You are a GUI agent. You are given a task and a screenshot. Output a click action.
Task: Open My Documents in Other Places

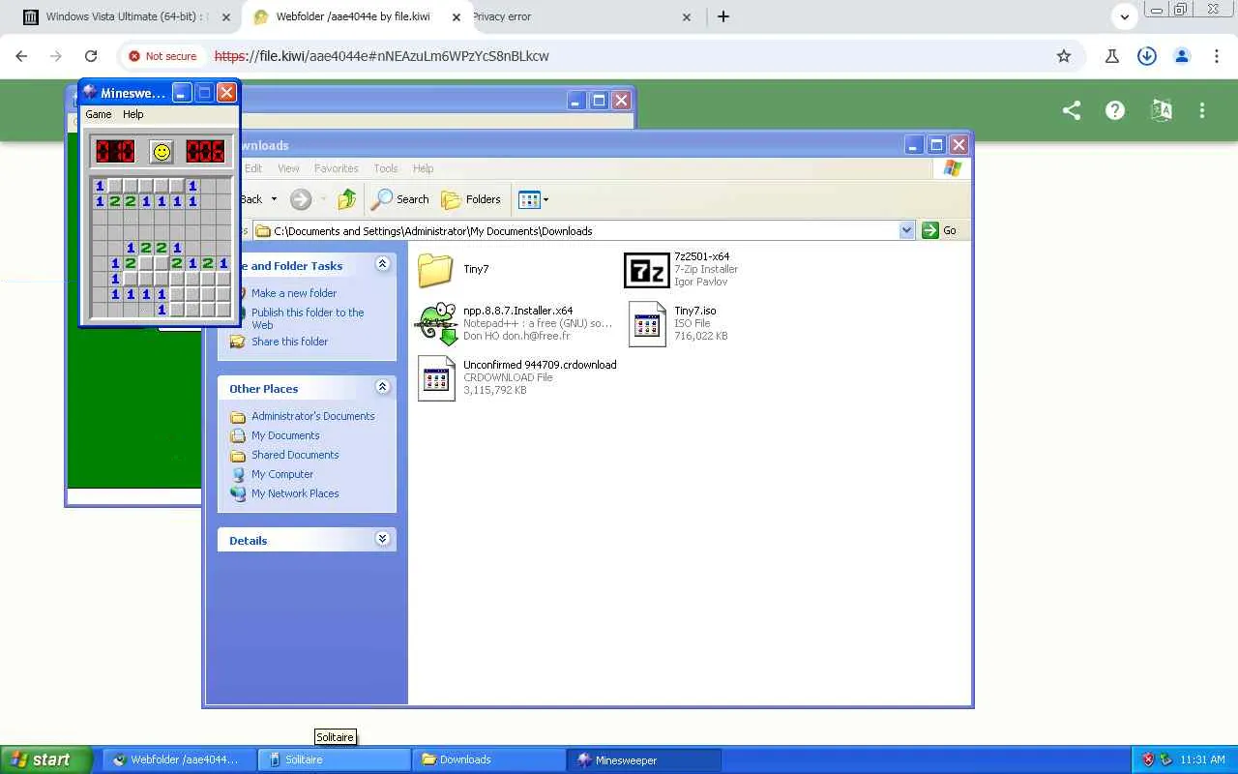point(285,435)
